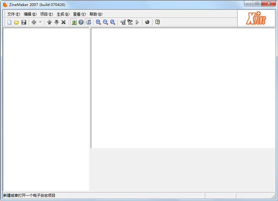Click the Delete X icon
Screen dimensions: 278x201
coord(63,22)
